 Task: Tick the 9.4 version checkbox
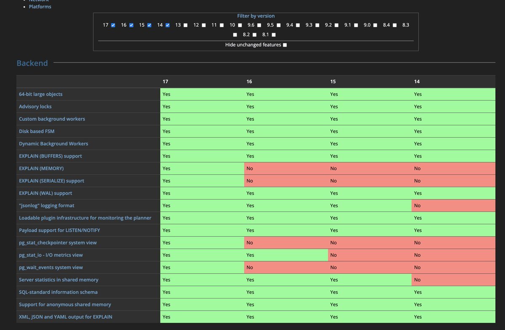point(298,25)
